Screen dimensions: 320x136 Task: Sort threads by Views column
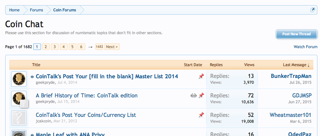pyautogui.click(x=249, y=65)
